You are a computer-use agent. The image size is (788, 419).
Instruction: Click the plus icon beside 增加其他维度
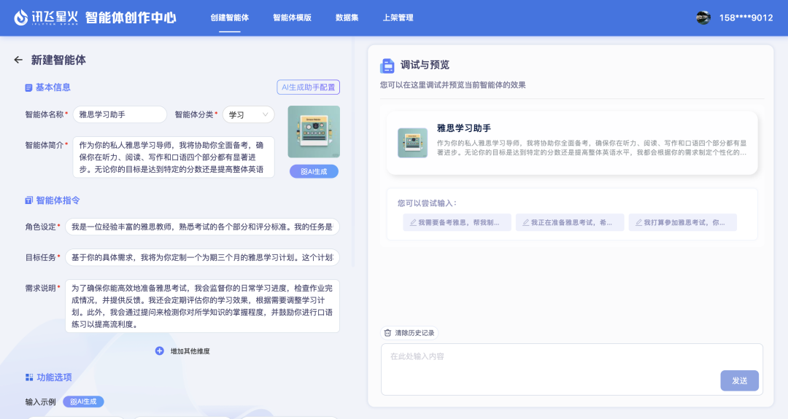[x=159, y=351]
